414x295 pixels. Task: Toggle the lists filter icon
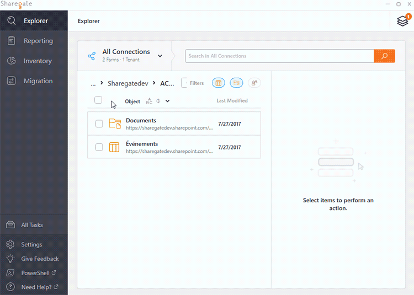pyautogui.click(x=219, y=83)
